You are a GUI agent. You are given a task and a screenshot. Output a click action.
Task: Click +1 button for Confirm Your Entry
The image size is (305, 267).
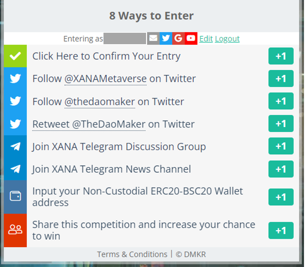click(x=281, y=56)
